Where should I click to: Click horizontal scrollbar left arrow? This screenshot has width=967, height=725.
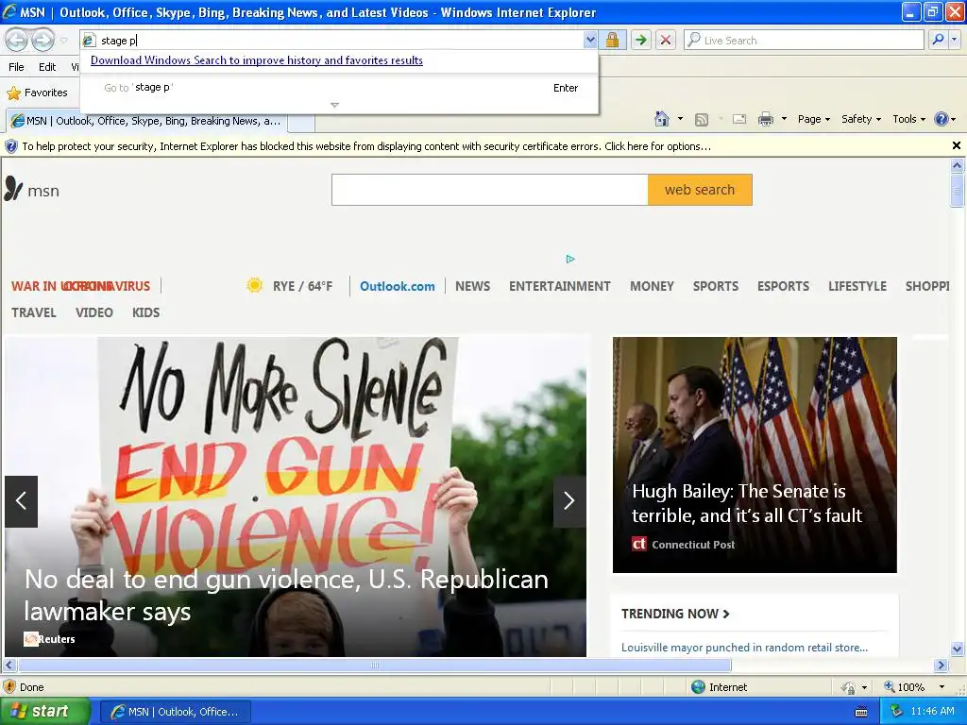(8, 666)
